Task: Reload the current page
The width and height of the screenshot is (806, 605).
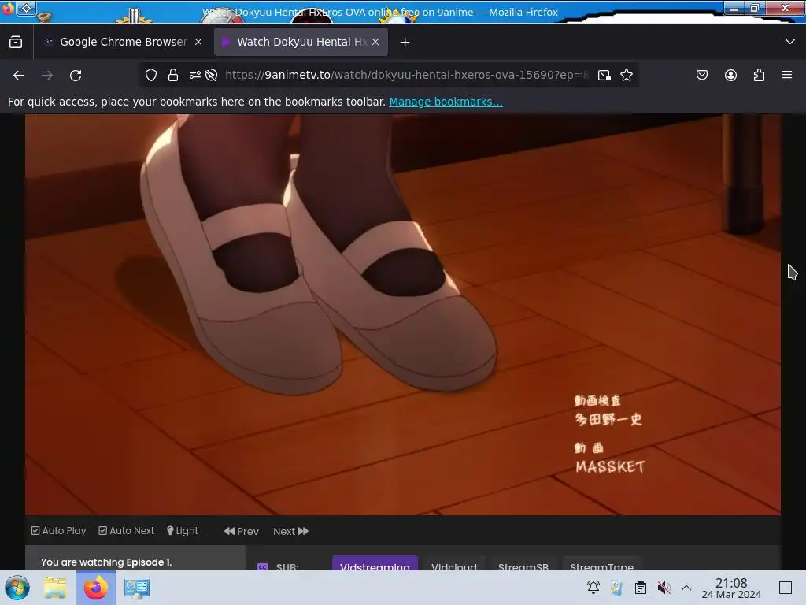Action: (x=76, y=75)
